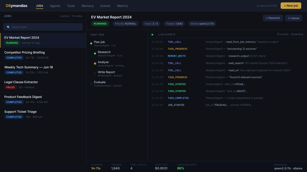Focus the Search jobs field
The image size is (307, 172).
(x=43, y=27)
